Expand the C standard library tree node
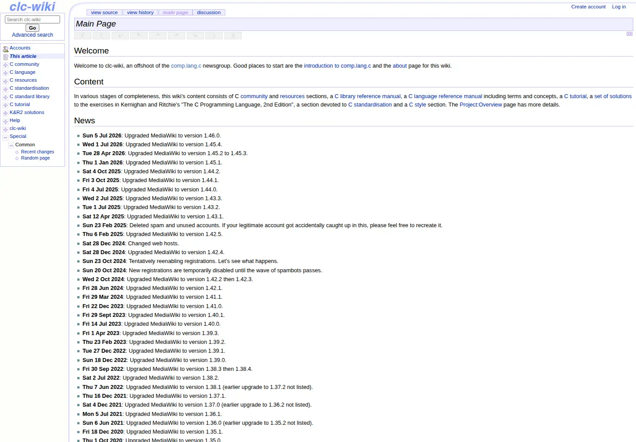This screenshot has height=442, width=636. pos(5,97)
